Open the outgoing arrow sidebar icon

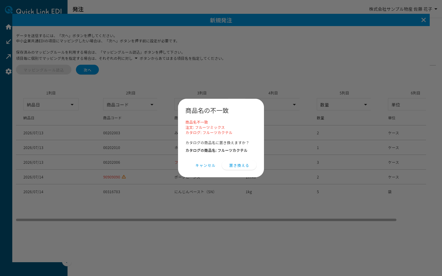(9, 56)
